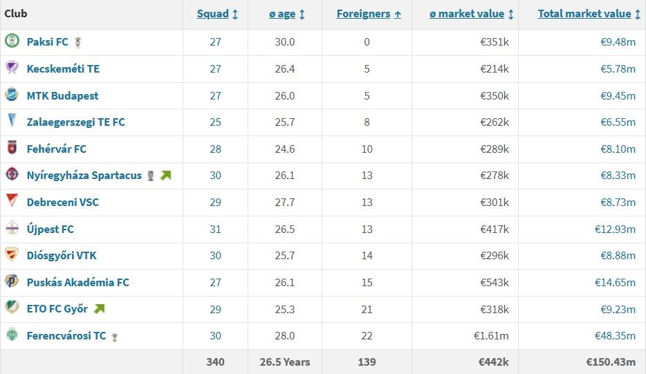Click the MTK Budapest crest icon
This screenshot has width=646, height=374.
(12, 94)
